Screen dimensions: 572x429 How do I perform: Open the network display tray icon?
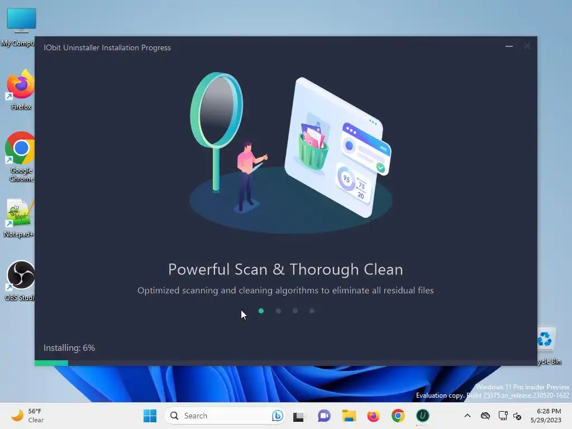click(503, 416)
